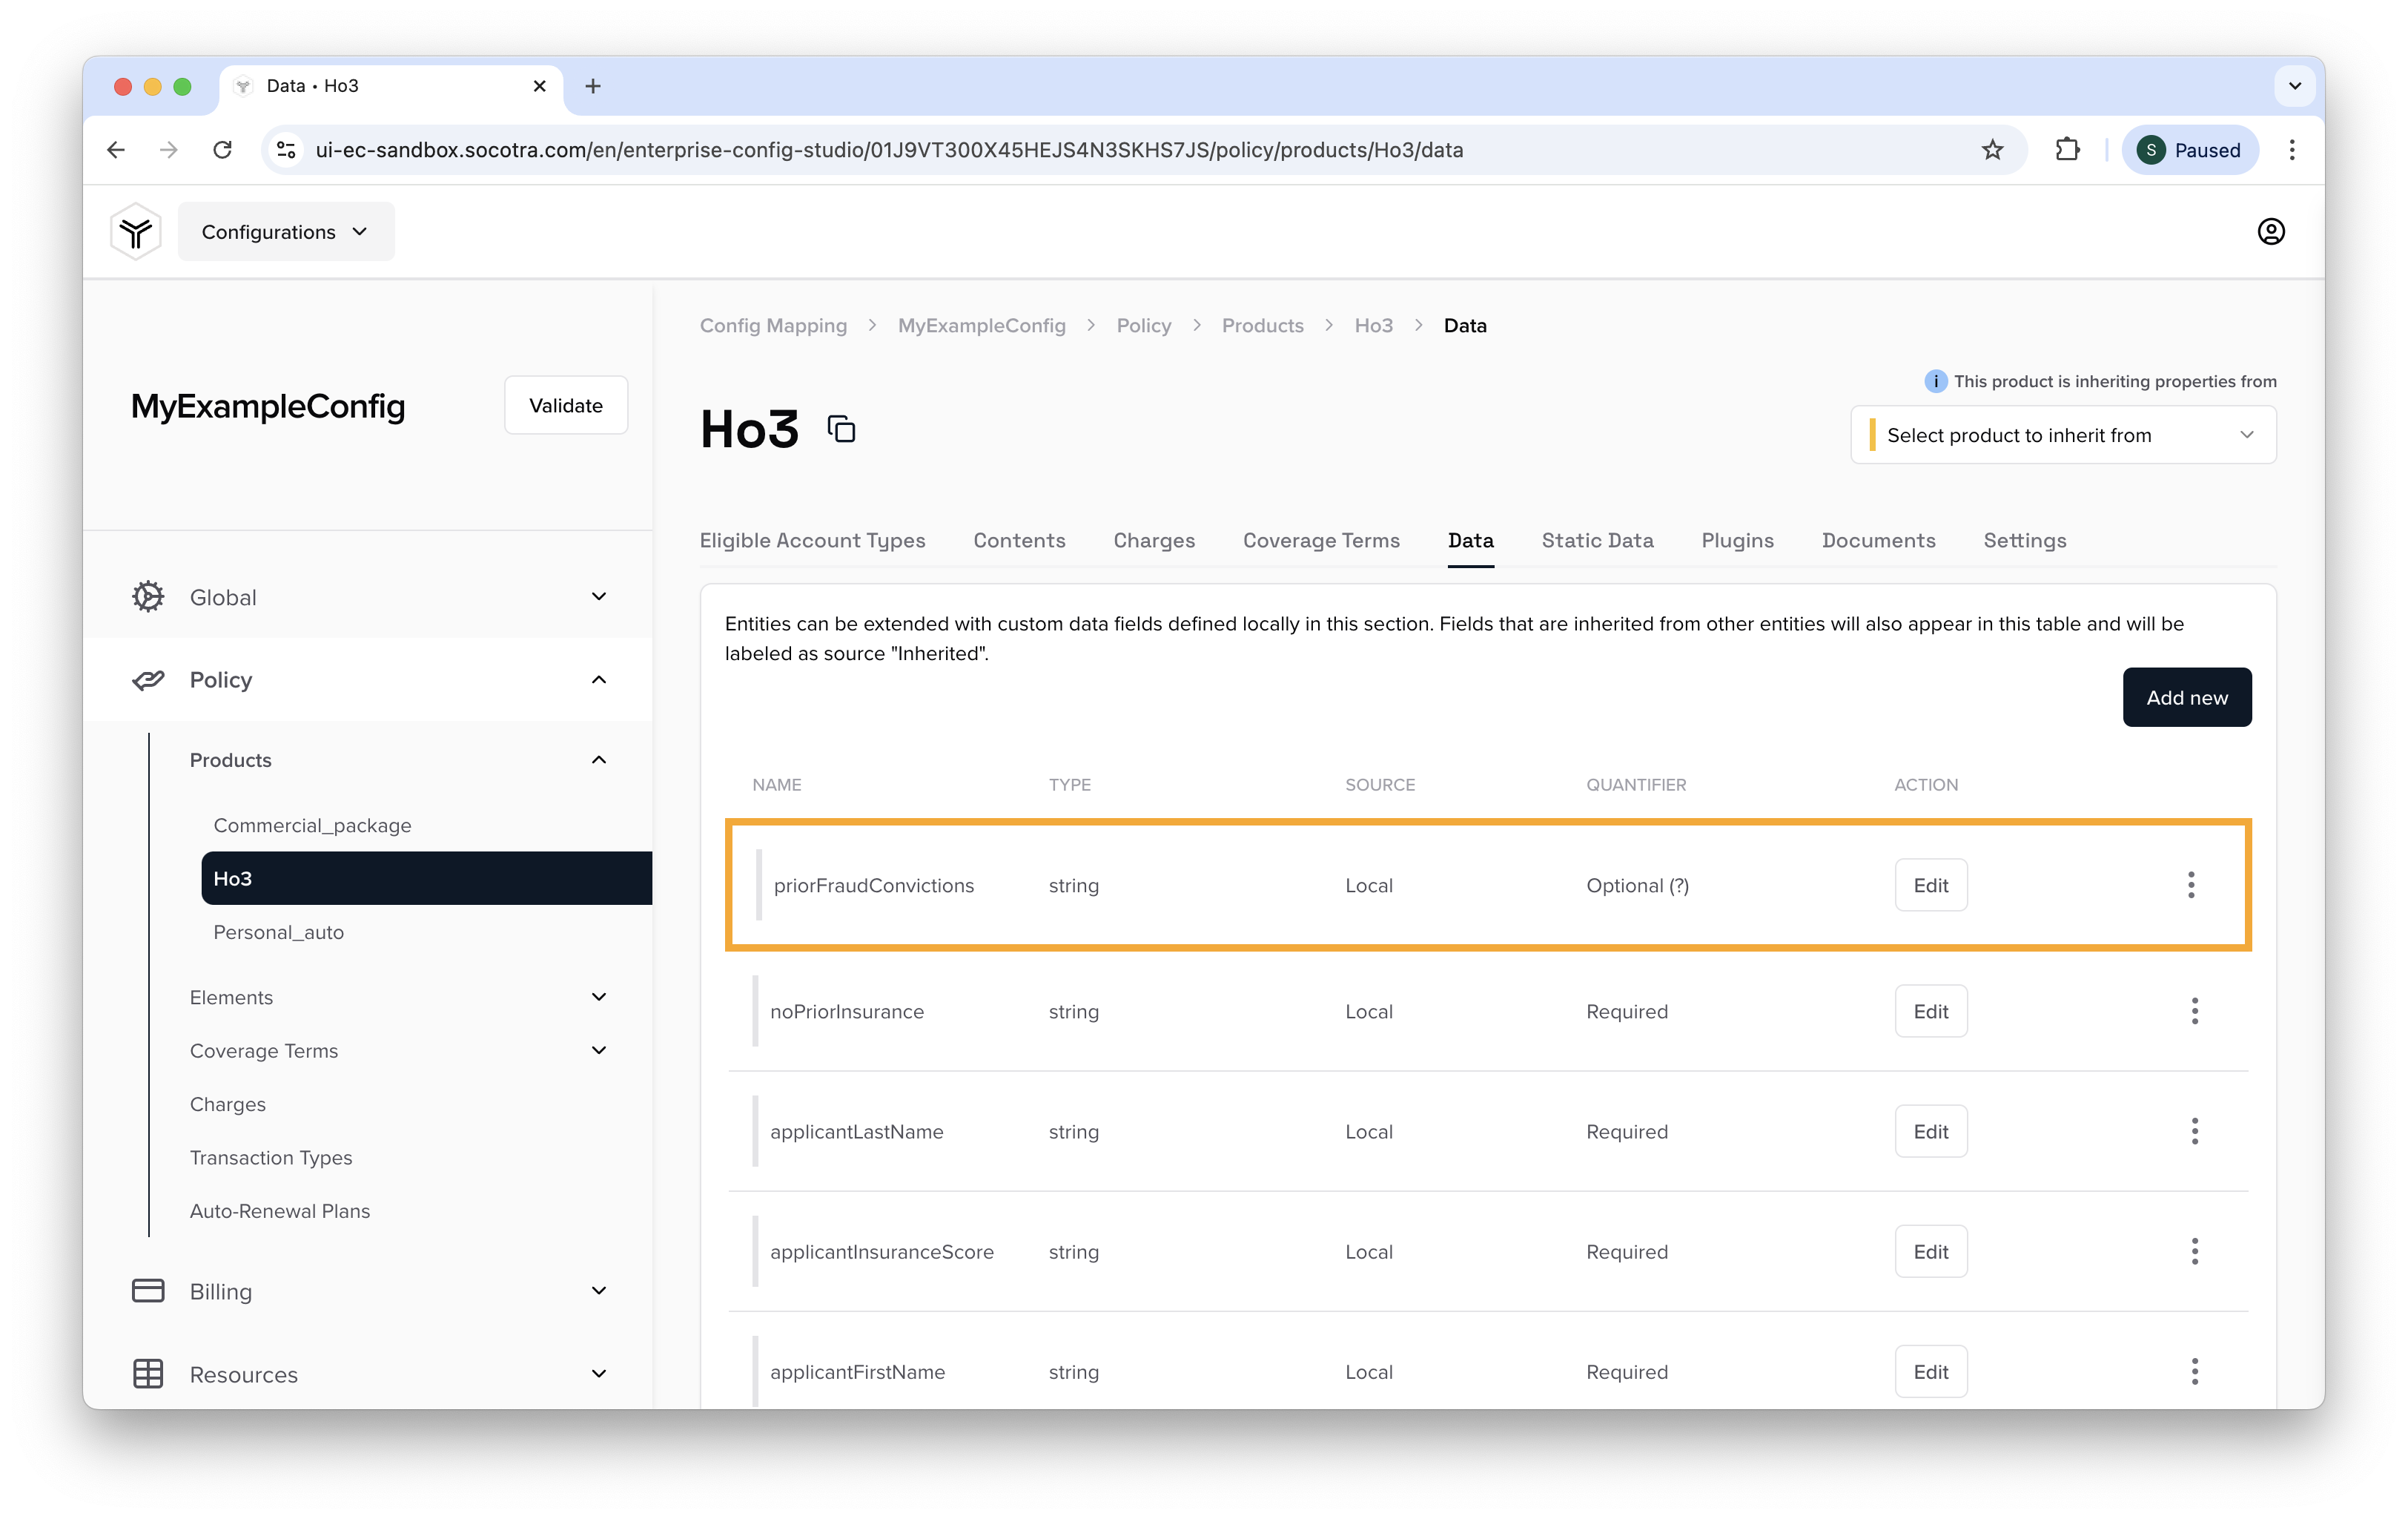Go to Config Mapping breadcrumb

point(773,325)
